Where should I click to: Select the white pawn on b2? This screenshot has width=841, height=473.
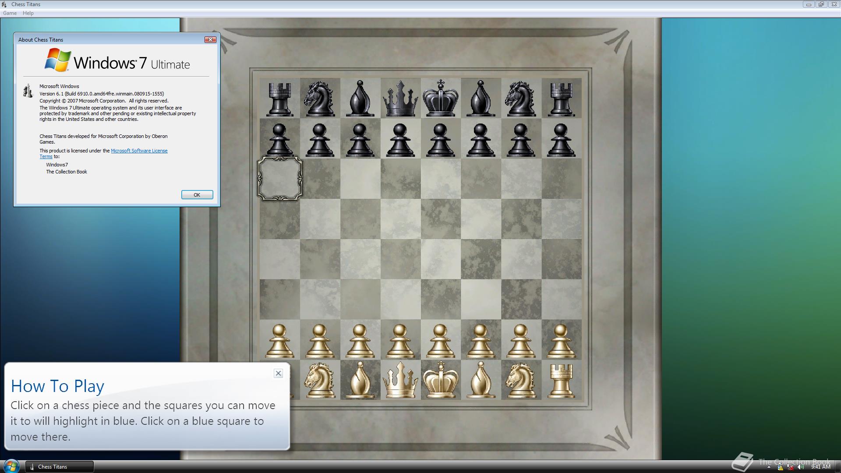(320, 341)
